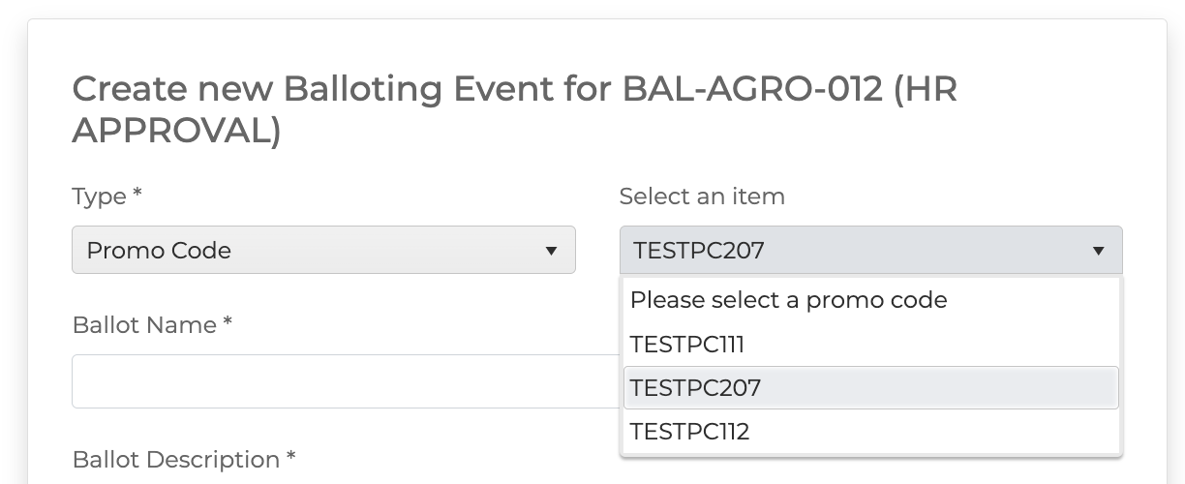Select the highlighted TESTPC207 list option

coord(696,388)
